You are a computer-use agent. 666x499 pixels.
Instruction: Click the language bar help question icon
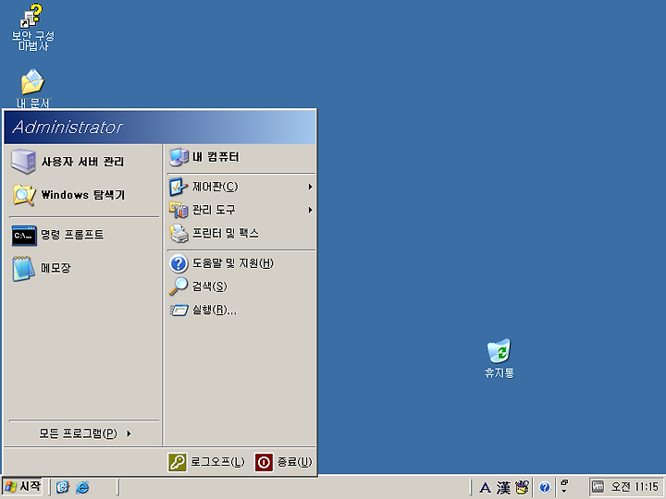(545, 488)
